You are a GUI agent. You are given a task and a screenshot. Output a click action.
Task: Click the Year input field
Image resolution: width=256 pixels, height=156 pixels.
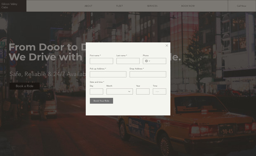click(x=143, y=91)
